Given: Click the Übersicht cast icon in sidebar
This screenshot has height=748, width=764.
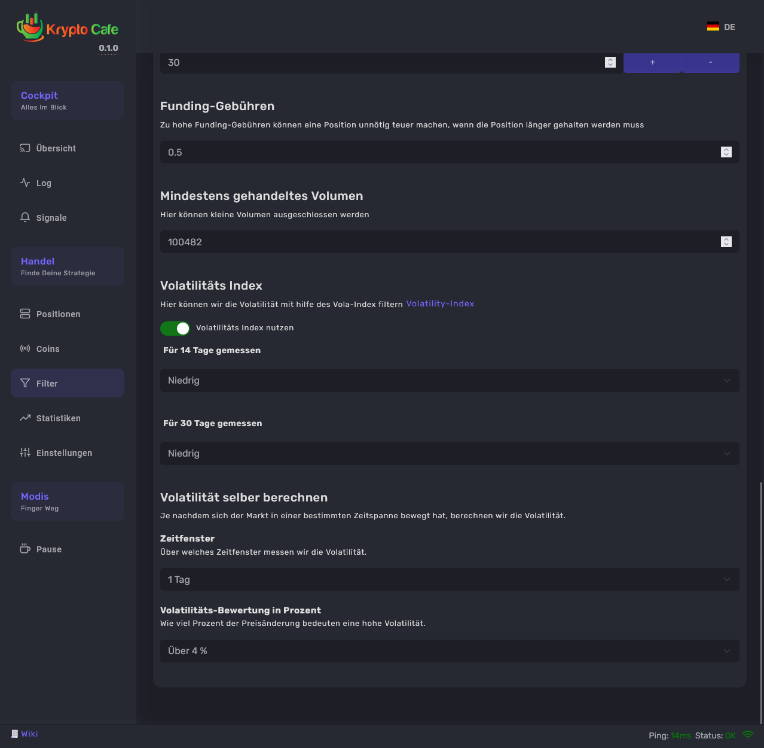Looking at the screenshot, I should (25, 148).
